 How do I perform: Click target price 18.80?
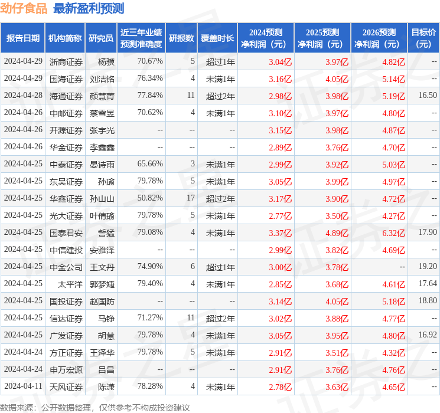(x=428, y=300)
